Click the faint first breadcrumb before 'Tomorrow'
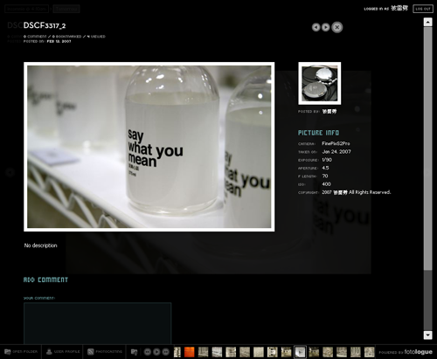The width and height of the screenshot is (437, 359). (26, 9)
